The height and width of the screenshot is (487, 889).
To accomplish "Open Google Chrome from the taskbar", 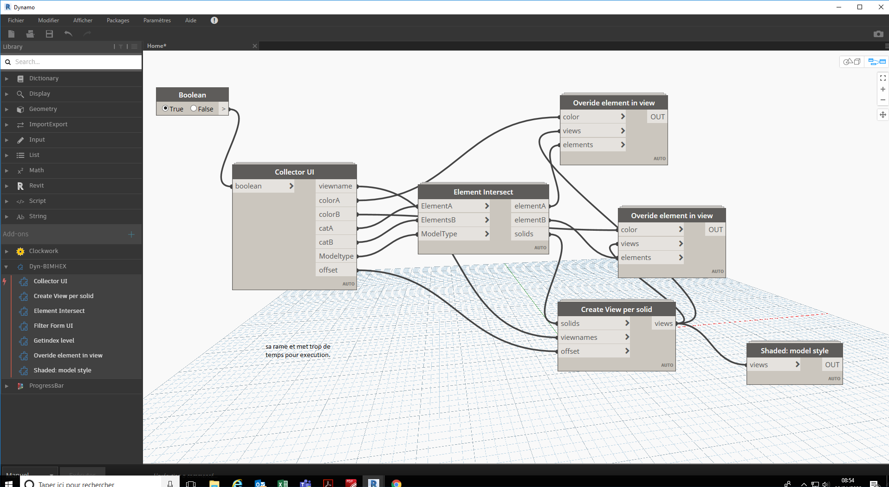I will coord(396,483).
